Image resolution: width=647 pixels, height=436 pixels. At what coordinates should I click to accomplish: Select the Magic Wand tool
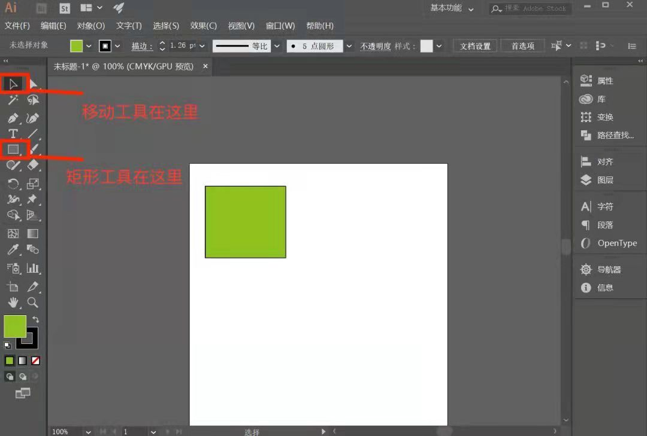click(x=13, y=100)
